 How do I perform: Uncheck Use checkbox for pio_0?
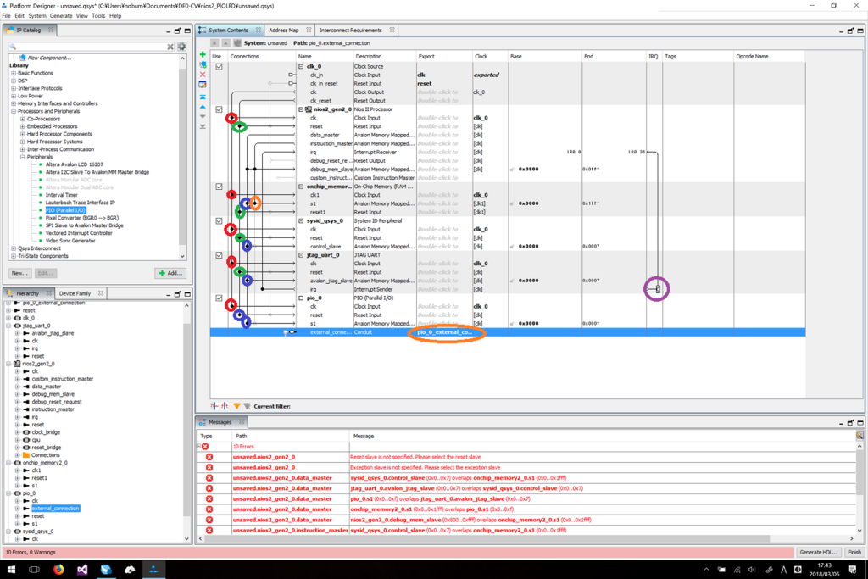coord(220,298)
